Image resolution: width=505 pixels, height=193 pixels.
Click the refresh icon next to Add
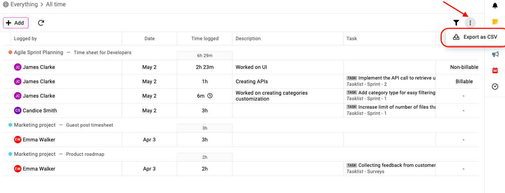[x=41, y=23]
